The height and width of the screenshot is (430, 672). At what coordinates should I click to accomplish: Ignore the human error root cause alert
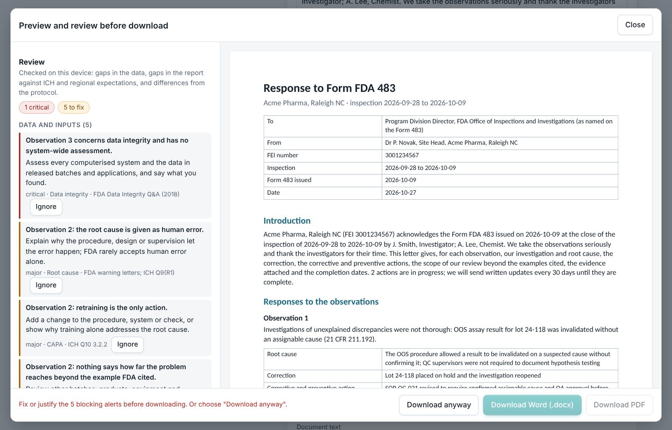(46, 285)
